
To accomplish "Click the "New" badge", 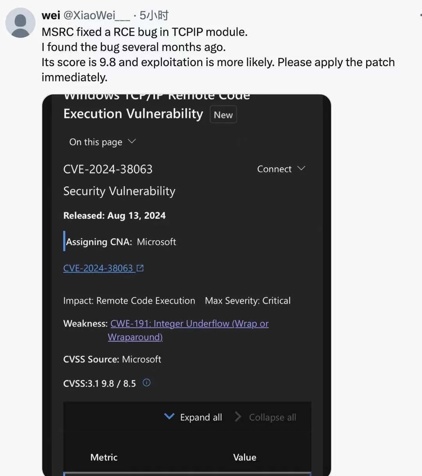I will coord(223,114).
